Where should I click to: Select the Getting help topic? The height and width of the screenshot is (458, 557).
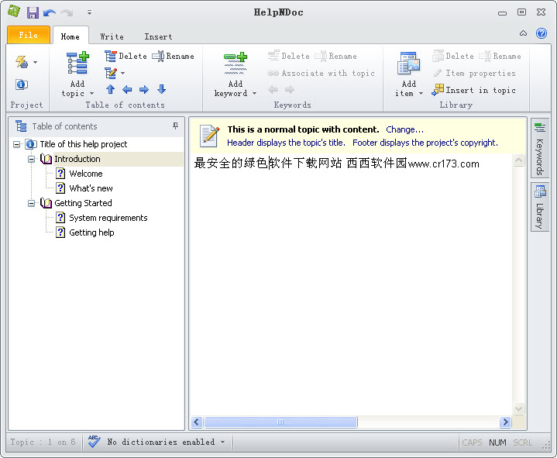coord(91,232)
